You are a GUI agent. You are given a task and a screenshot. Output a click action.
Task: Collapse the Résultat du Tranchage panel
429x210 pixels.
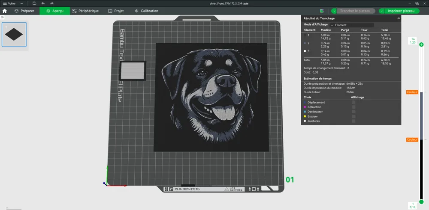click(x=399, y=18)
